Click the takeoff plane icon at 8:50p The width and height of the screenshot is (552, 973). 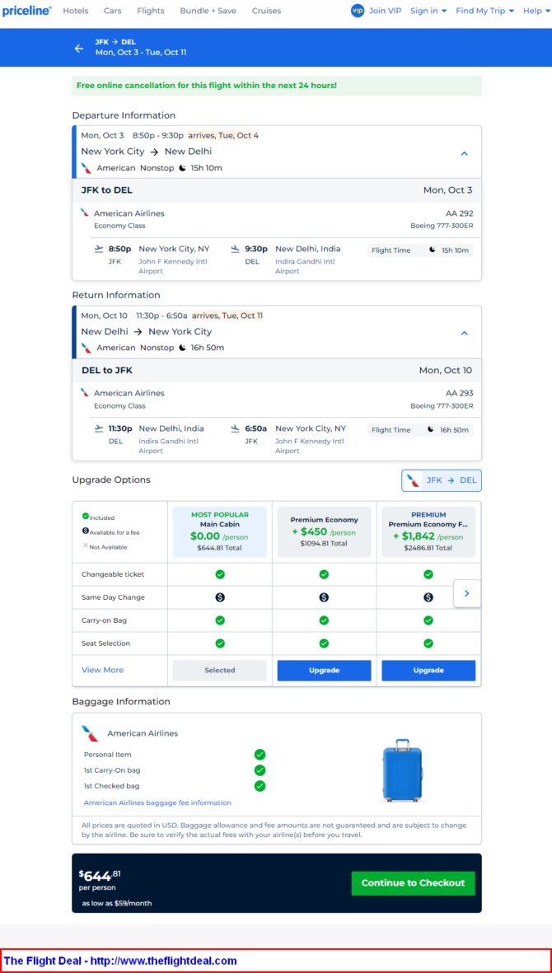[x=99, y=249]
